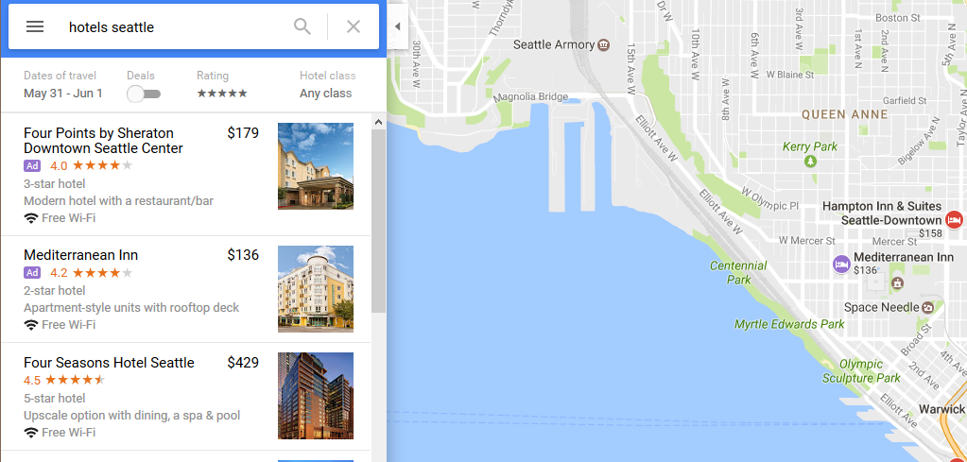Open Four Points by Sheraton listing
Image resolution: width=967 pixels, height=462 pixels.
(103, 141)
